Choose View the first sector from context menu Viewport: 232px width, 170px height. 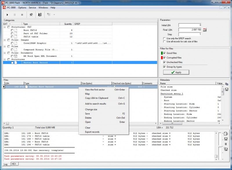104,90
